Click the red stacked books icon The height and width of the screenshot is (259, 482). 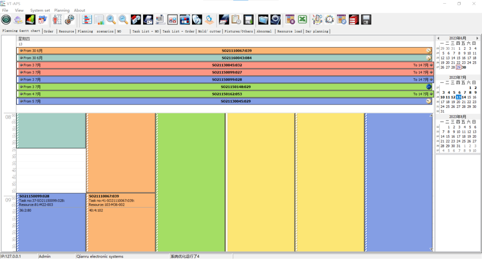click(354, 19)
